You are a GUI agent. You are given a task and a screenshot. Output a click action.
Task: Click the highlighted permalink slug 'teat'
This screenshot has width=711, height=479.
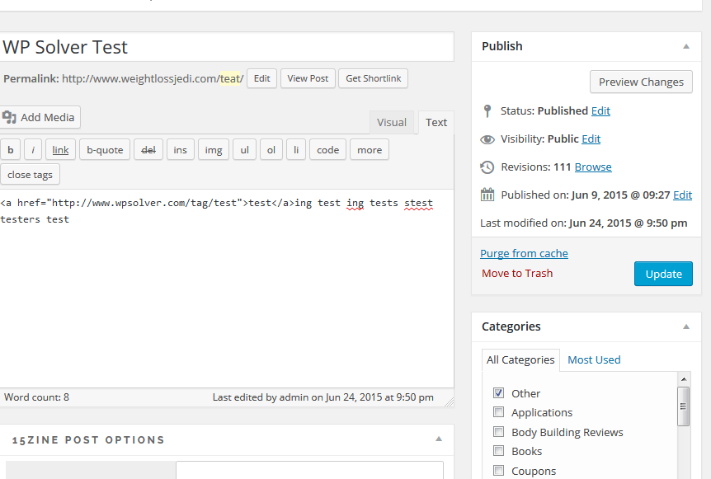[x=230, y=79]
